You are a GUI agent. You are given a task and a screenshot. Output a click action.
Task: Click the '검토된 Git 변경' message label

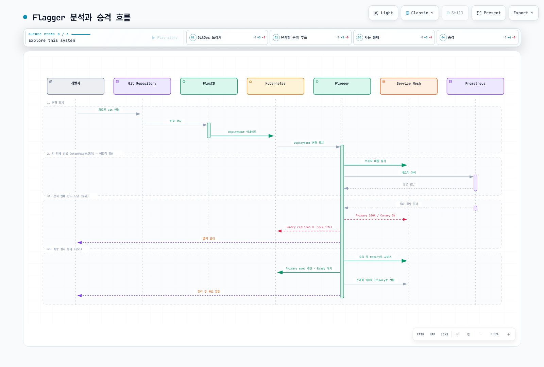coord(109,110)
